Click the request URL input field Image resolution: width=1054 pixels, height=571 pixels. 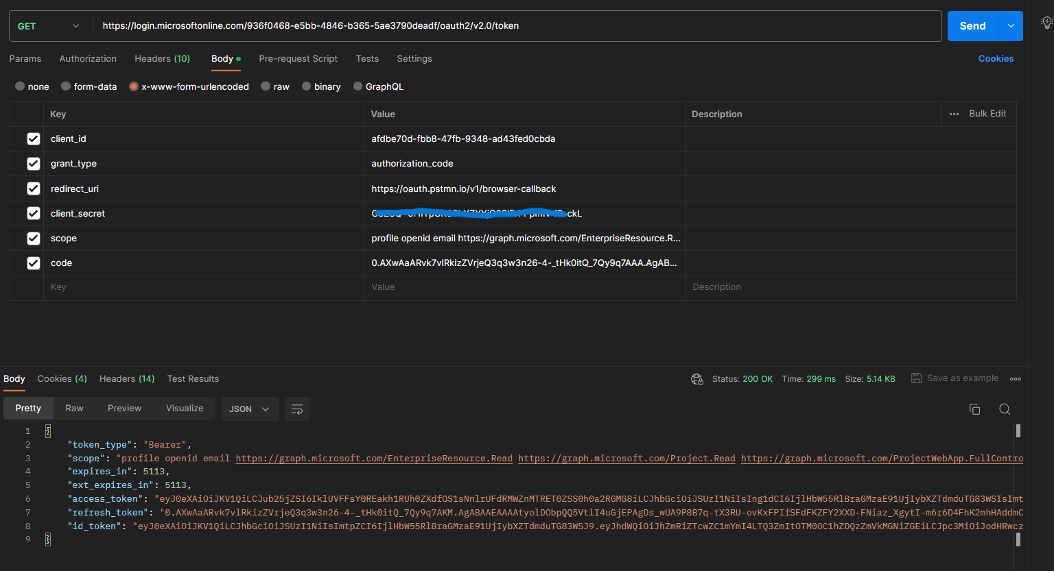pos(517,26)
